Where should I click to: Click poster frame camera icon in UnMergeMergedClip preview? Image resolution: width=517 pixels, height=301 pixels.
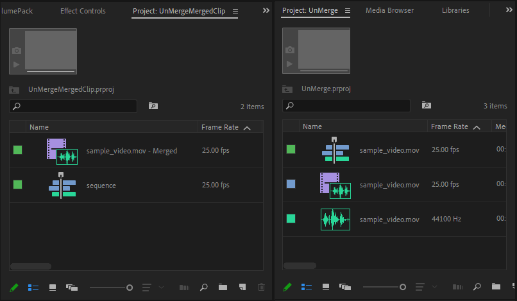pyautogui.click(x=17, y=51)
